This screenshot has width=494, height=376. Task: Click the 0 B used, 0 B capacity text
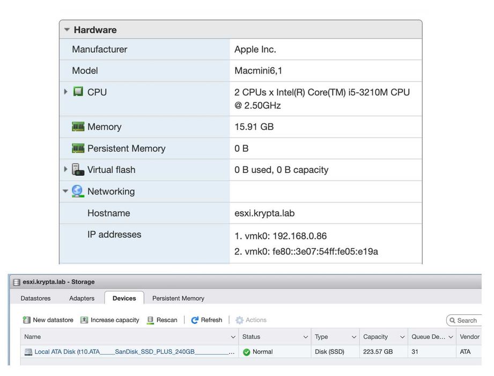(282, 170)
